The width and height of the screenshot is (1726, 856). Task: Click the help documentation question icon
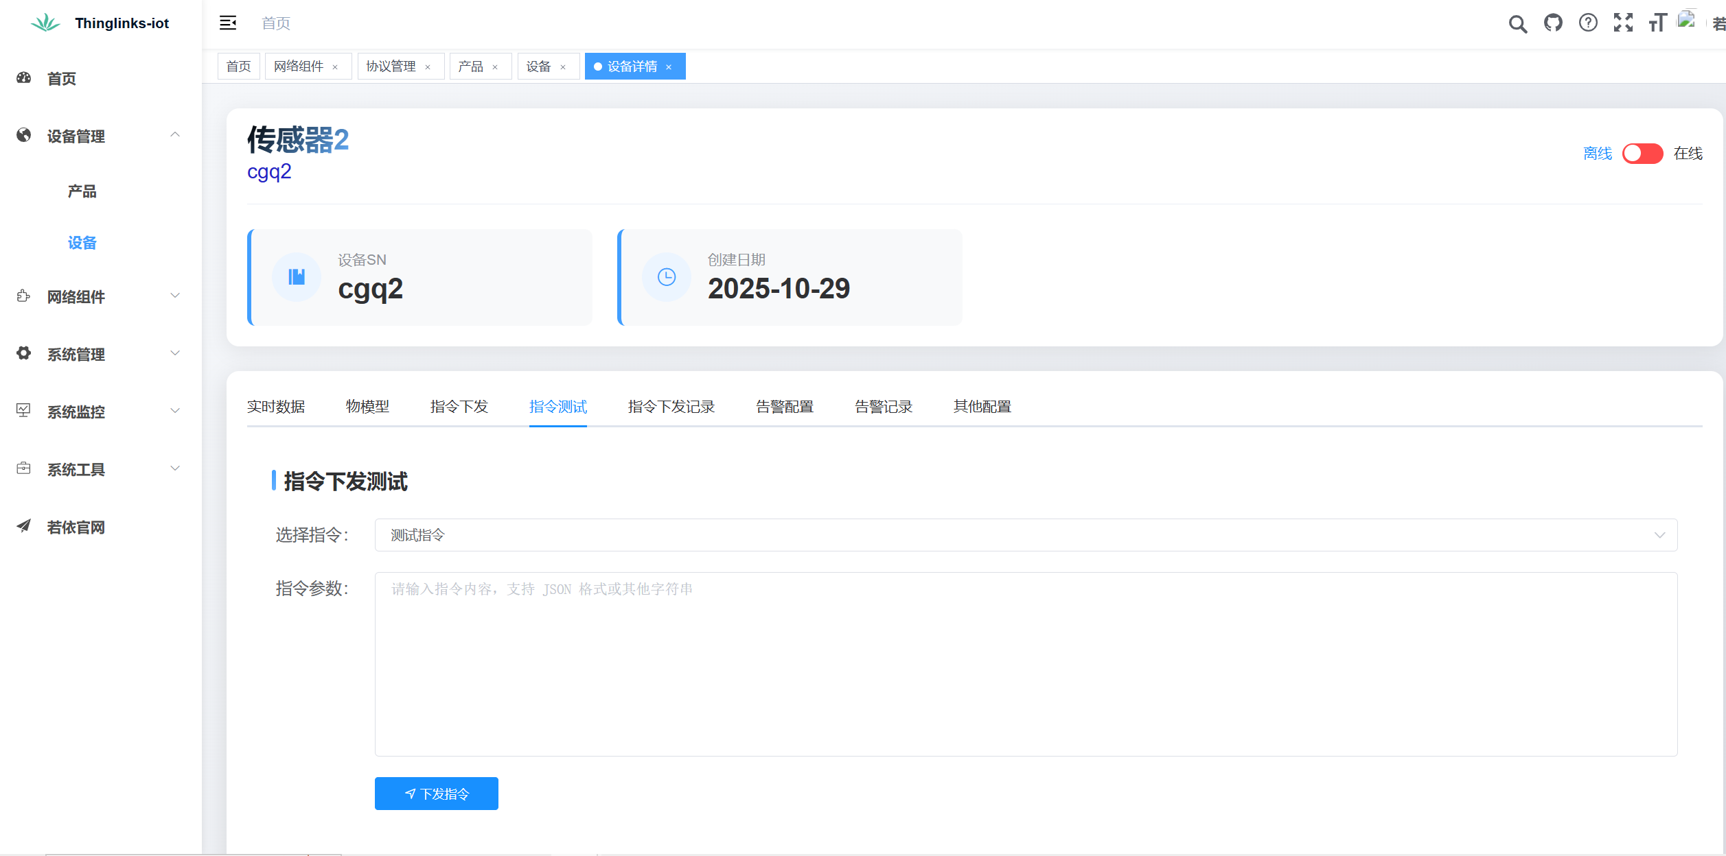click(x=1588, y=23)
